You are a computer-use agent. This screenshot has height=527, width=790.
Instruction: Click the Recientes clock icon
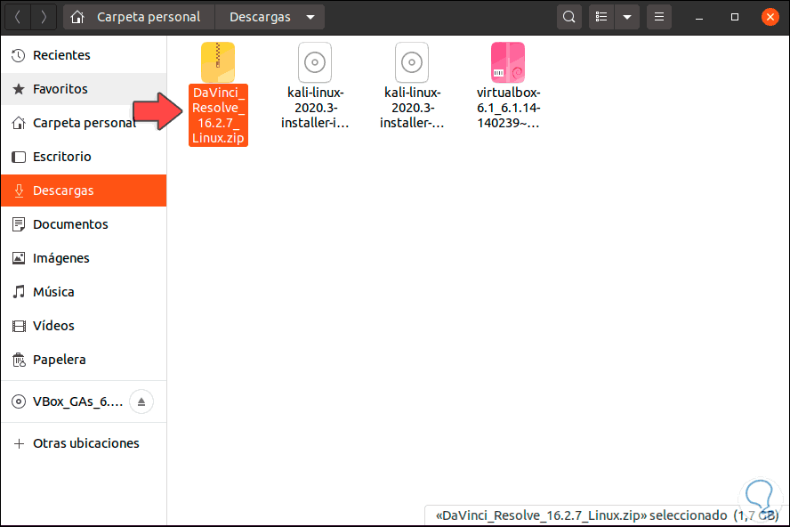tap(19, 55)
